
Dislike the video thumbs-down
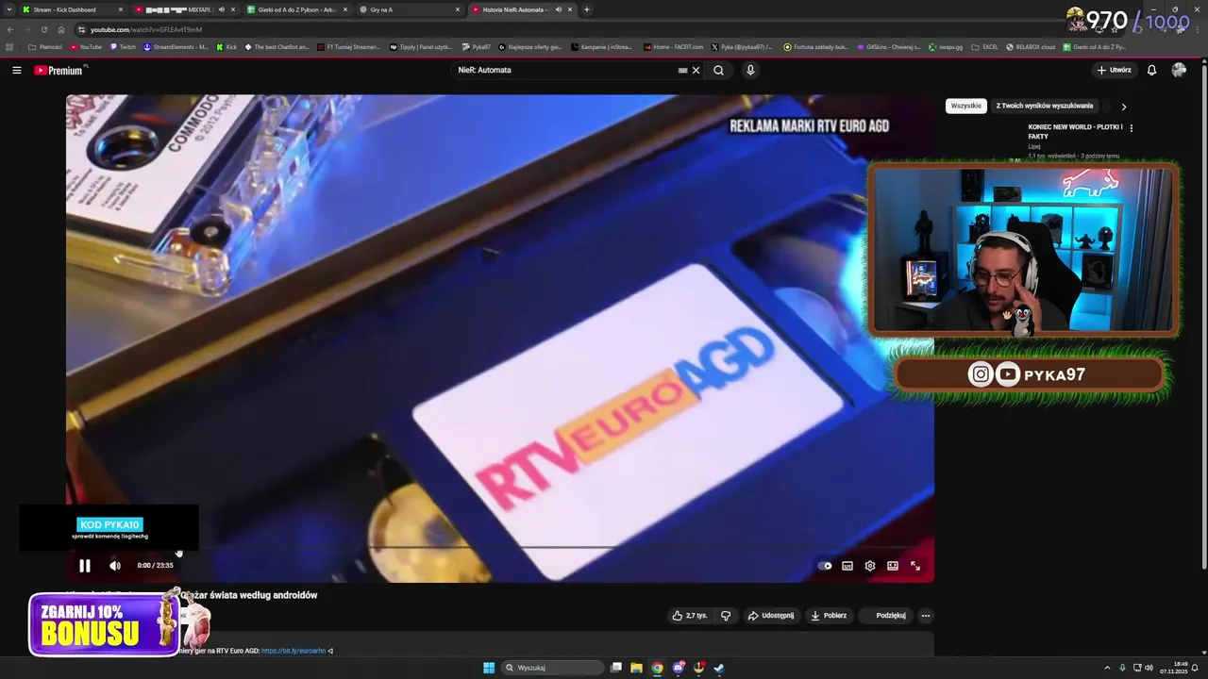726,616
